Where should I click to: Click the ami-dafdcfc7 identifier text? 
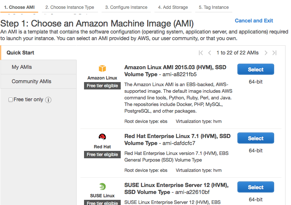[x=179, y=143]
